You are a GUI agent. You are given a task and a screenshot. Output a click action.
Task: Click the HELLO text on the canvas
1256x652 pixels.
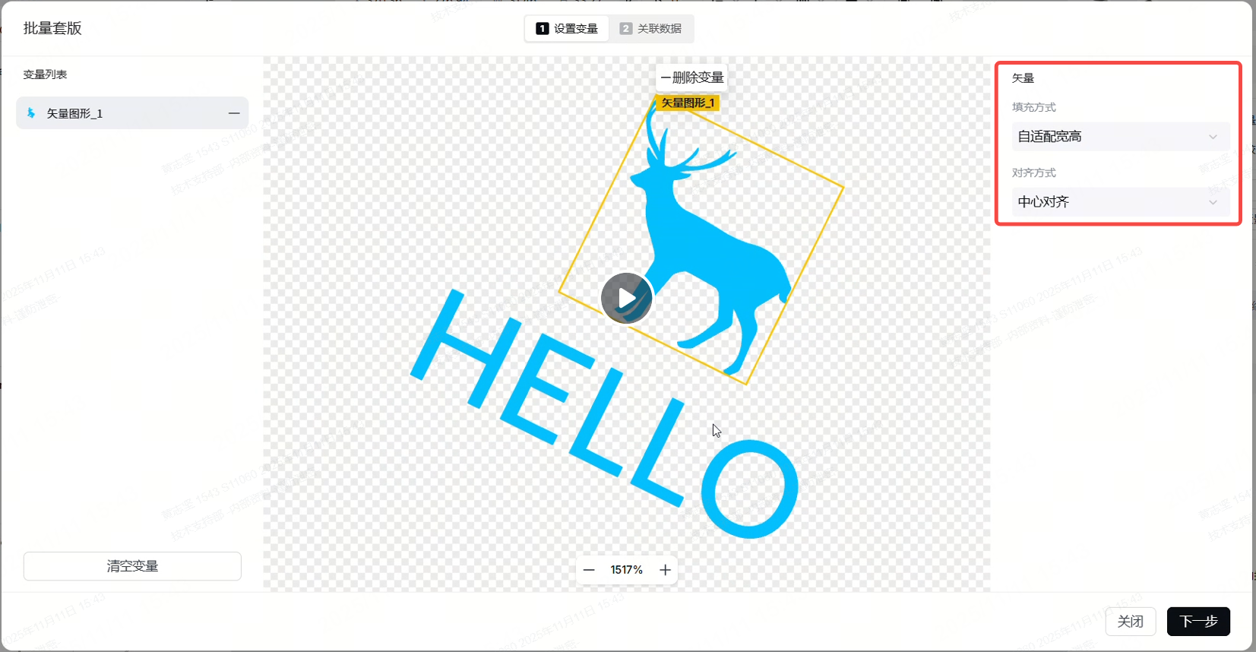tap(604, 414)
